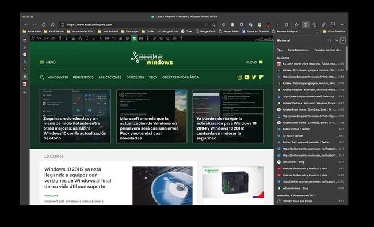Image resolution: width=374 pixels, height=227 pixels.
Task: Open Twitter. Es lo que está pasando entry
Action: (311, 142)
